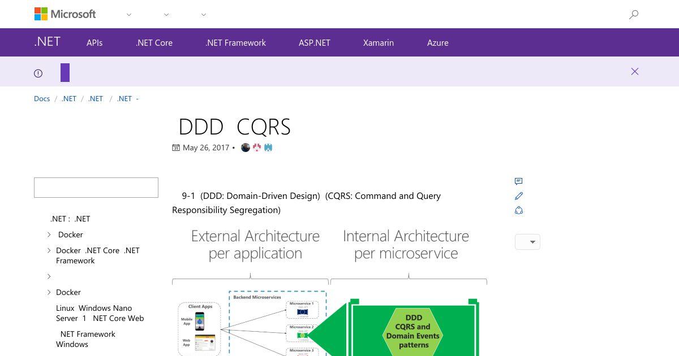Image resolution: width=679 pixels, height=356 pixels.
Task: Open the ASP.NET nav item
Action: pos(315,42)
